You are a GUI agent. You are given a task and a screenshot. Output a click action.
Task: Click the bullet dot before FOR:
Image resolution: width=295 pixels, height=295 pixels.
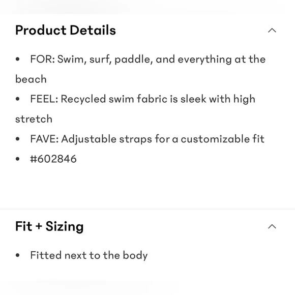coord(18,59)
